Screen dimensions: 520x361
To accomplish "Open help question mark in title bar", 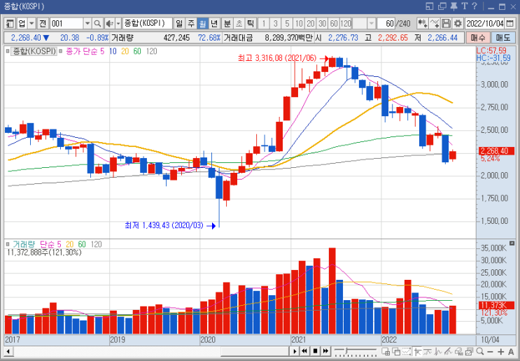I will pos(475,6).
